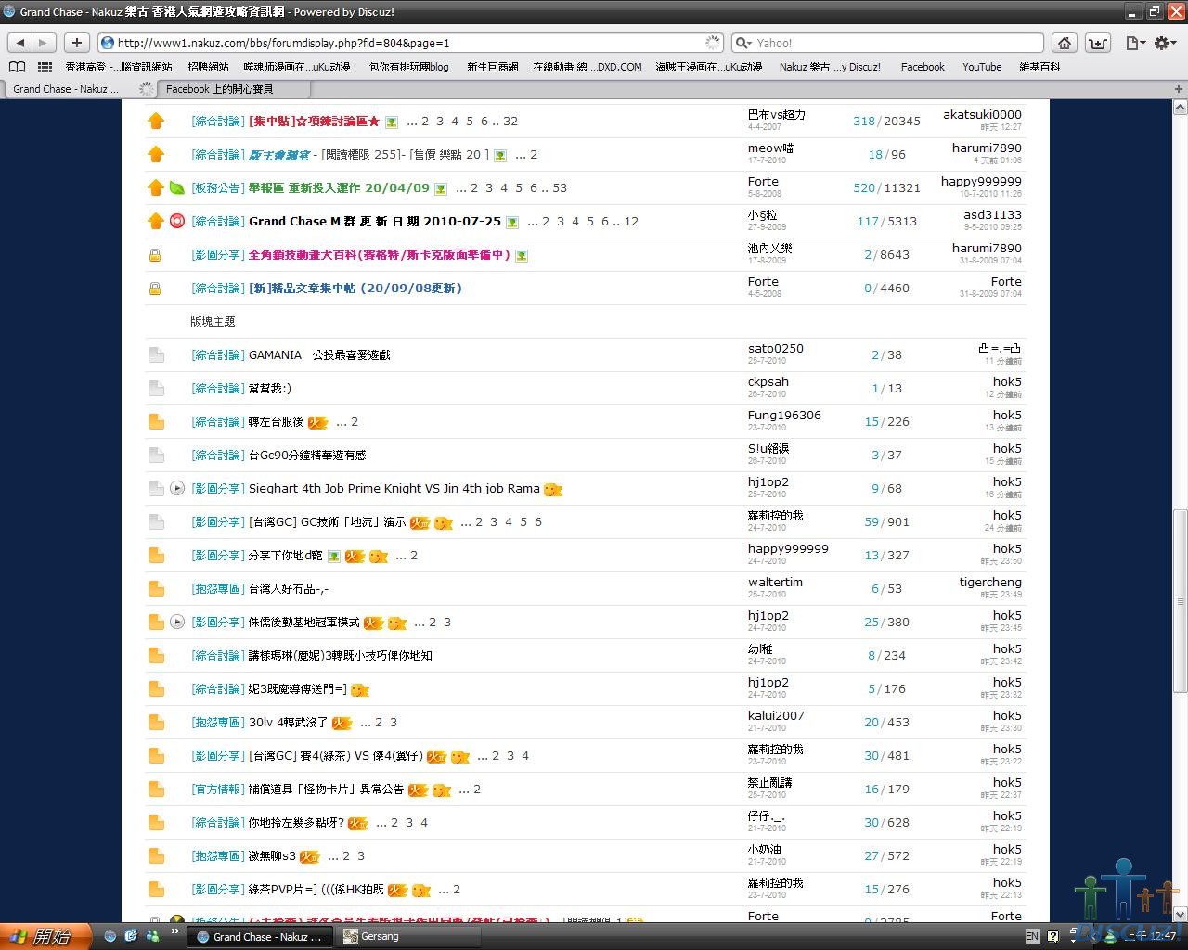Open last poster tigercheng

[x=990, y=583]
